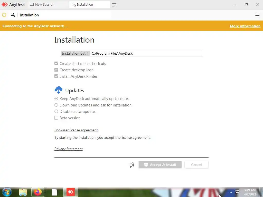The image size is (263, 197).
Task: Toggle Create start menu shortcuts checkbox
Action: tap(56, 64)
